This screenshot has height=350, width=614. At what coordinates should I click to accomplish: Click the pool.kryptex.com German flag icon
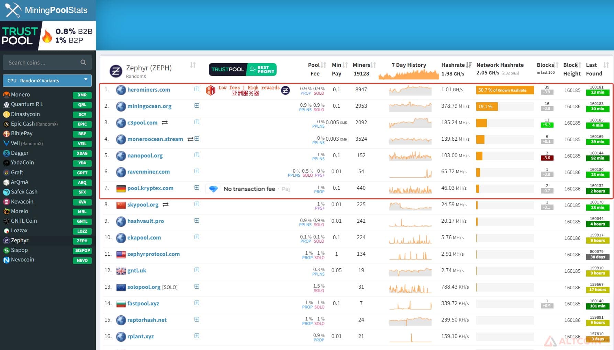click(x=121, y=188)
